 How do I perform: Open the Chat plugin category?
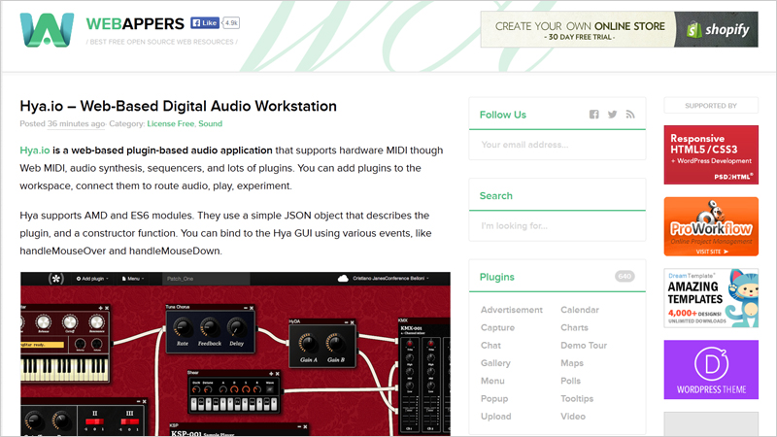pyautogui.click(x=490, y=346)
